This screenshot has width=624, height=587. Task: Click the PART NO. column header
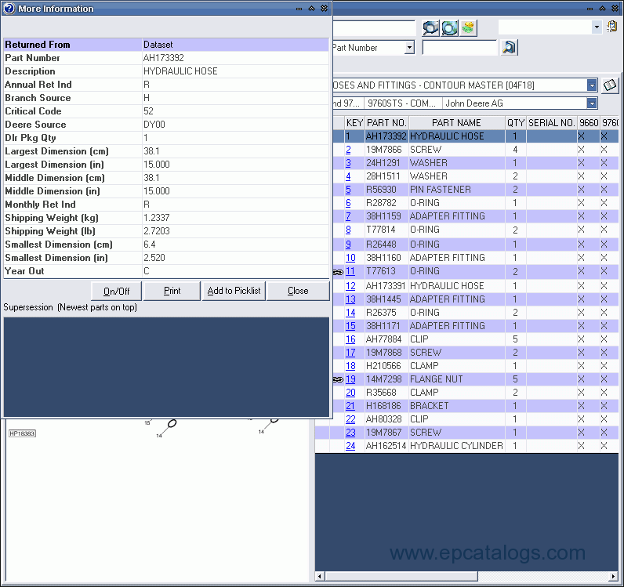[386, 123]
